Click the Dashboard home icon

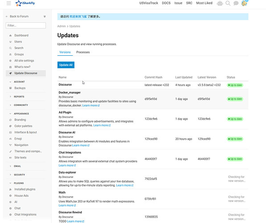point(10,36)
